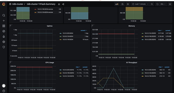Open the Configuration gear in the sidebar
174x93 pixels.
pyautogui.click(x=4, y=42)
